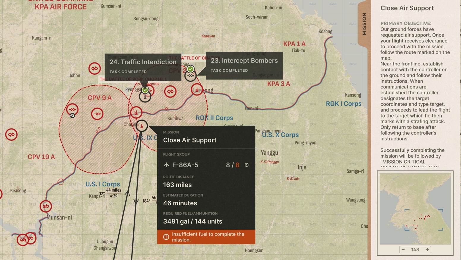Click the Songsu-dong town label
The height and width of the screenshot is (260, 461).
tap(146, 19)
